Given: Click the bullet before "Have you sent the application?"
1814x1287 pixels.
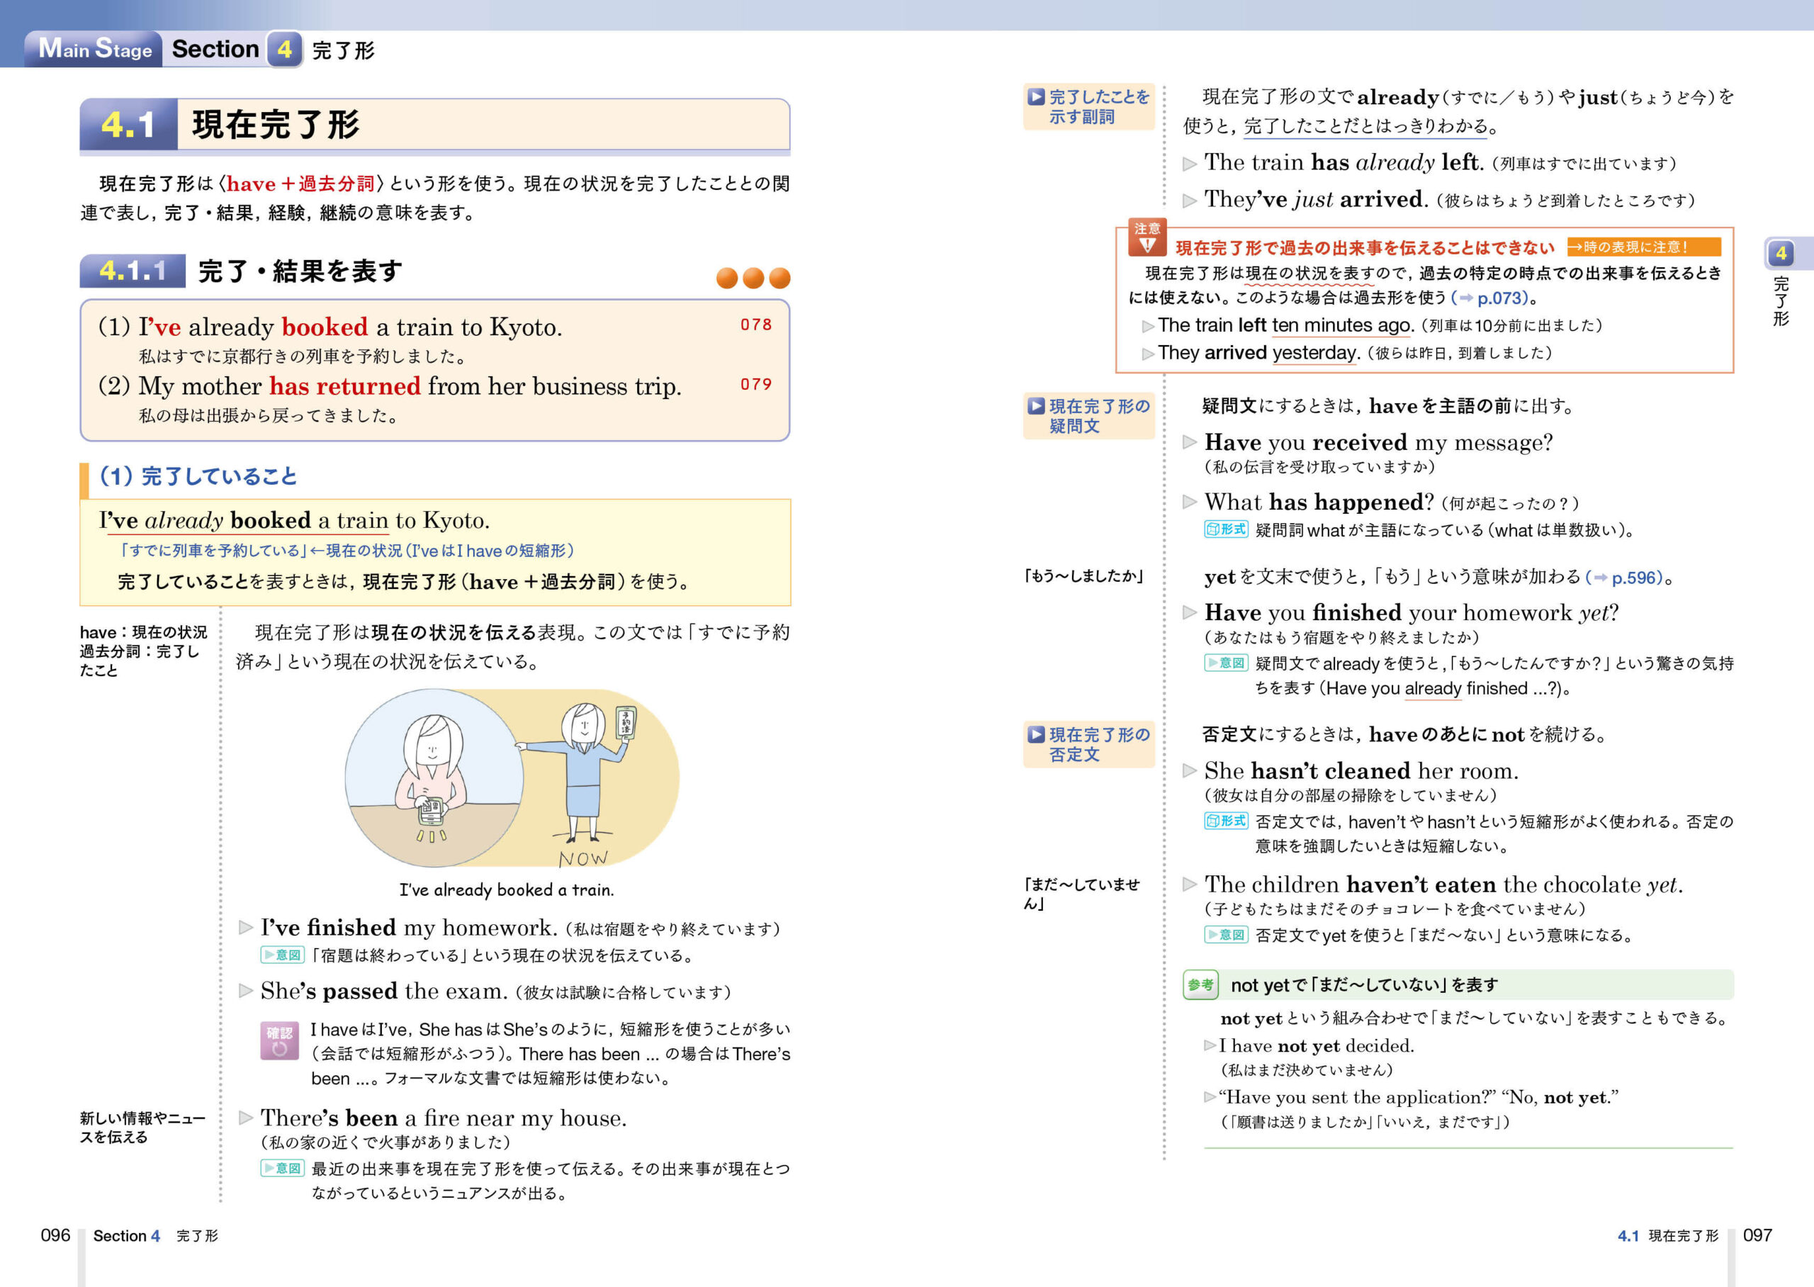Looking at the screenshot, I should (1210, 1097).
